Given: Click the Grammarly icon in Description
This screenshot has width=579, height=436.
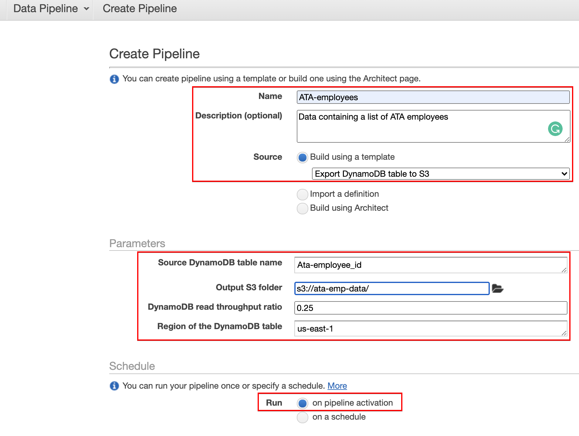Looking at the screenshot, I should tap(555, 129).
